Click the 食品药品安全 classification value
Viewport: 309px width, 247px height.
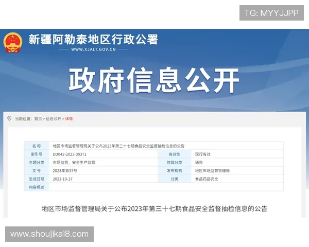207,179
